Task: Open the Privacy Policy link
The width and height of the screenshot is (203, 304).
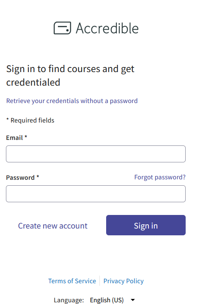Action: pos(123,281)
